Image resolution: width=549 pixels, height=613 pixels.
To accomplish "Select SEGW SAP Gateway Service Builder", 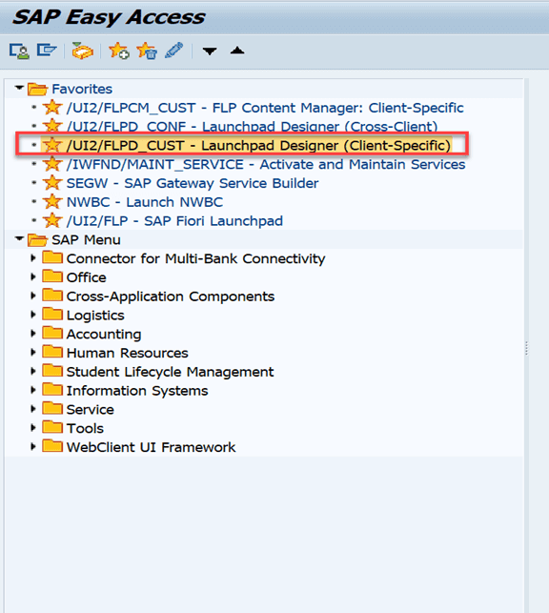I will 193,183.
